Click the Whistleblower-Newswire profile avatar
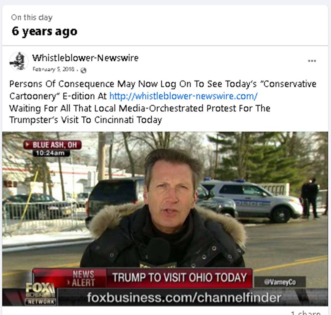The image size is (331, 315). click(19, 61)
